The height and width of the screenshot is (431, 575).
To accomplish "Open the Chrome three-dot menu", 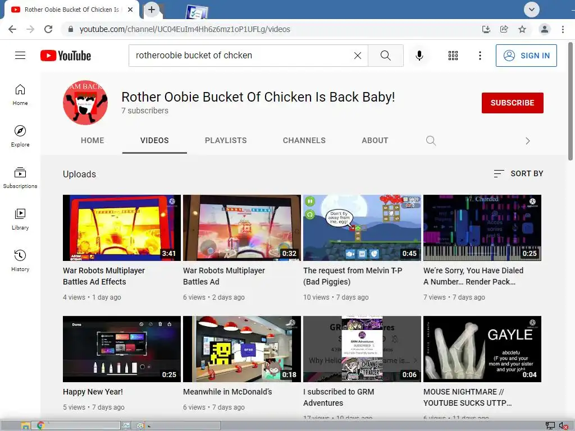I will point(563,29).
